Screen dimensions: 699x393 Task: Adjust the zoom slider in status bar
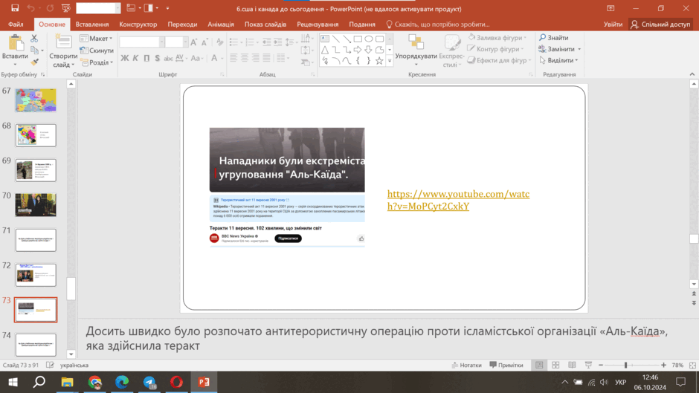(x=626, y=365)
